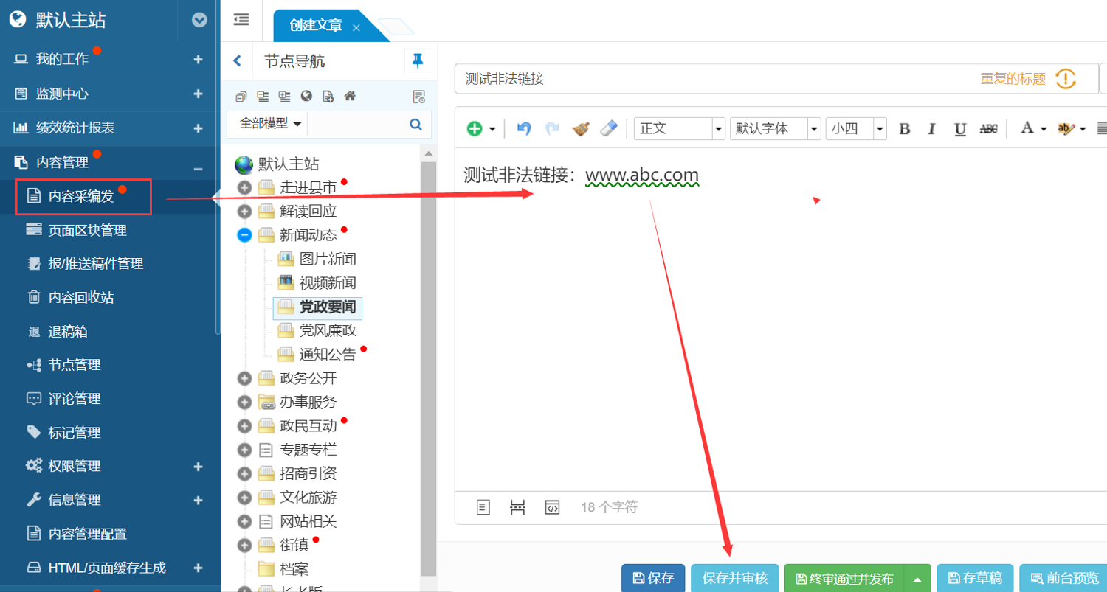Click the 存草稿 button
Viewport: 1107px width, 592px height.
(974, 578)
